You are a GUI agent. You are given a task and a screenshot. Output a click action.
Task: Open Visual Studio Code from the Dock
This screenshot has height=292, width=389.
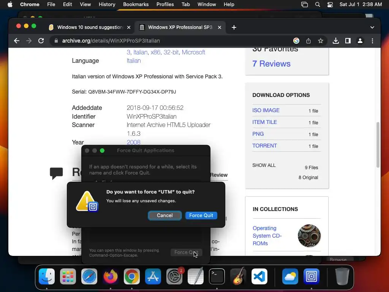[x=259, y=276]
